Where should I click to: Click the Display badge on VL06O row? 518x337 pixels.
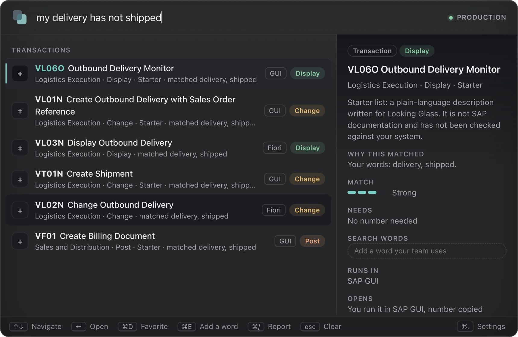tap(307, 73)
